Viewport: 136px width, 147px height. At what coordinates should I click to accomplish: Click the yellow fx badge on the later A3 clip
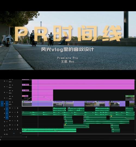111,116
